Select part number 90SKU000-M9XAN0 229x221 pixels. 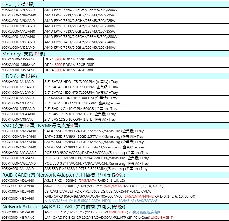pos(18,21)
